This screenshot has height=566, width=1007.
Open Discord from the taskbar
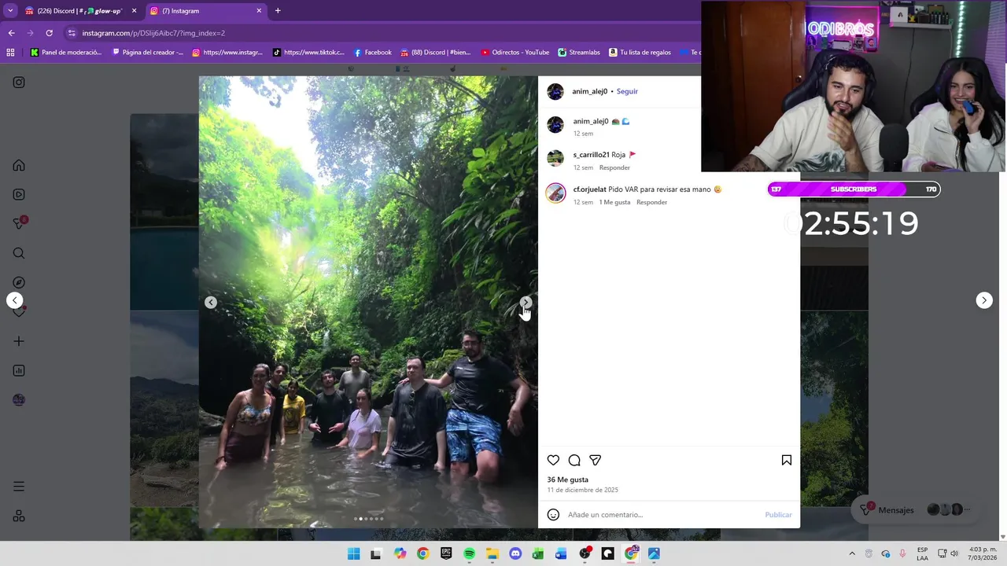(515, 553)
